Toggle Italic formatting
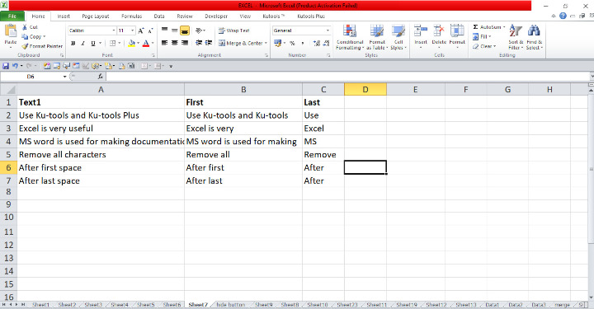Viewport: 594px width, 309px height. coord(82,44)
